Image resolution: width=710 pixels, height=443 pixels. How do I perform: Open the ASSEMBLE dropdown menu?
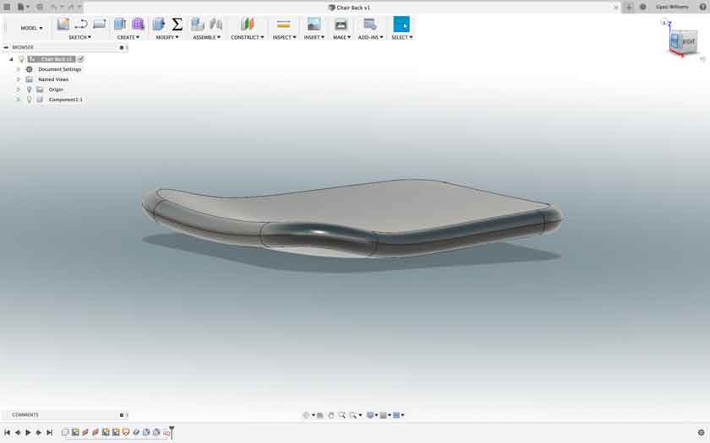coord(207,37)
